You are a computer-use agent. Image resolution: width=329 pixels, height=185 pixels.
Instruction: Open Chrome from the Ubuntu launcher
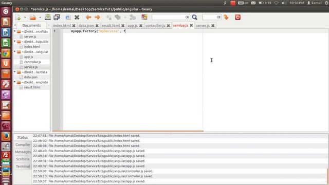pos(6,53)
